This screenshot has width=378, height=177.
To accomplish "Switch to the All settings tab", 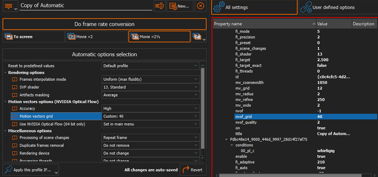I will click(254, 7).
